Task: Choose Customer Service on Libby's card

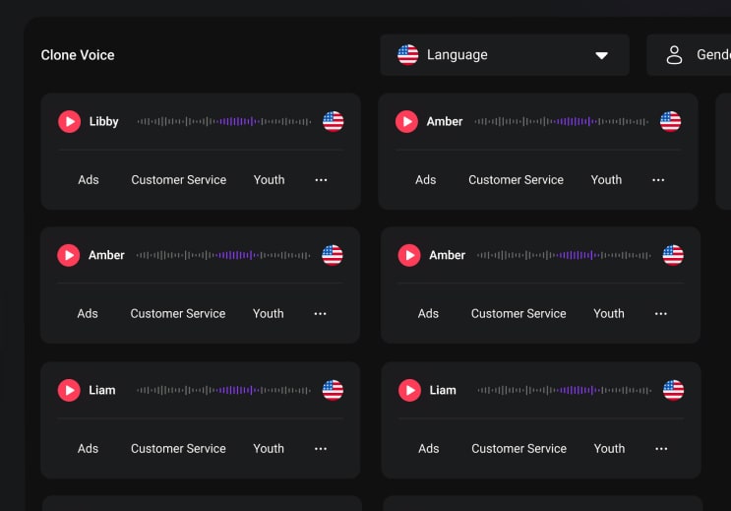Action: click(178, 180)
